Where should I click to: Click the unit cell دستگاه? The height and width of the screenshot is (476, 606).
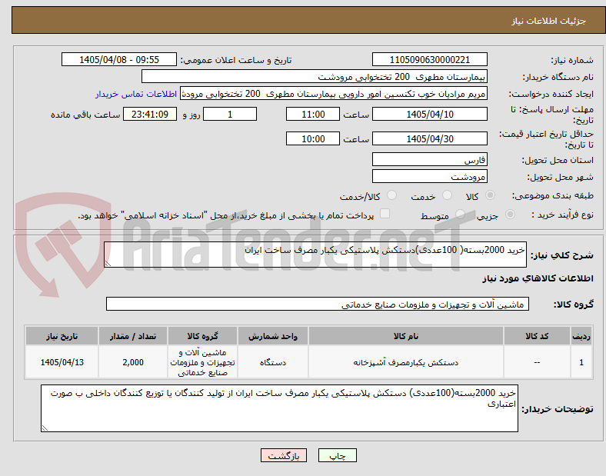point(273,362)
